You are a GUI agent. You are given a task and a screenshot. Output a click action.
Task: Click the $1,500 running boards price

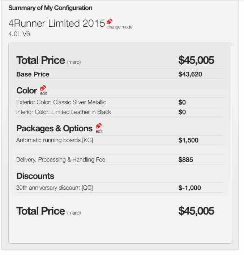(188, 140)
